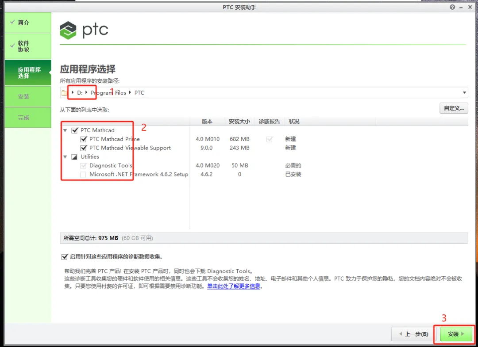Click the 上一步(B) back button

(414, 334)
